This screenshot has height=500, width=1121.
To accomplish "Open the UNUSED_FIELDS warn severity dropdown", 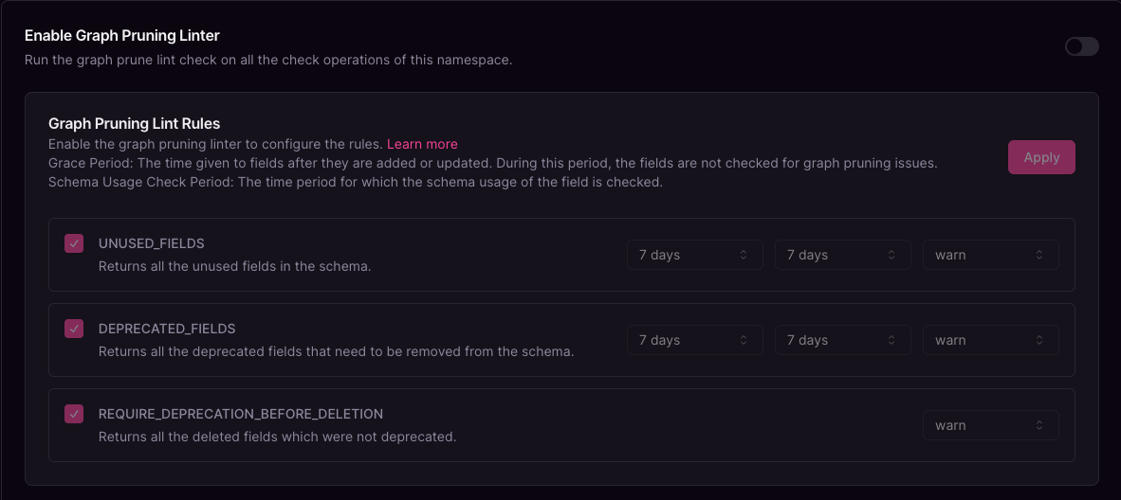I will point(991,255).
